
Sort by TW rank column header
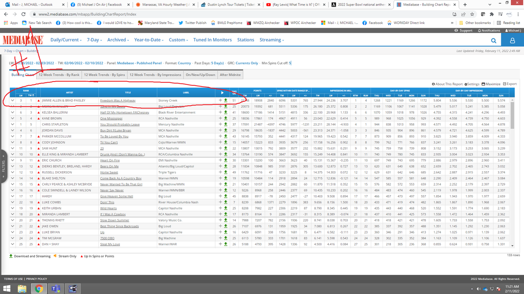coord(30,95)
